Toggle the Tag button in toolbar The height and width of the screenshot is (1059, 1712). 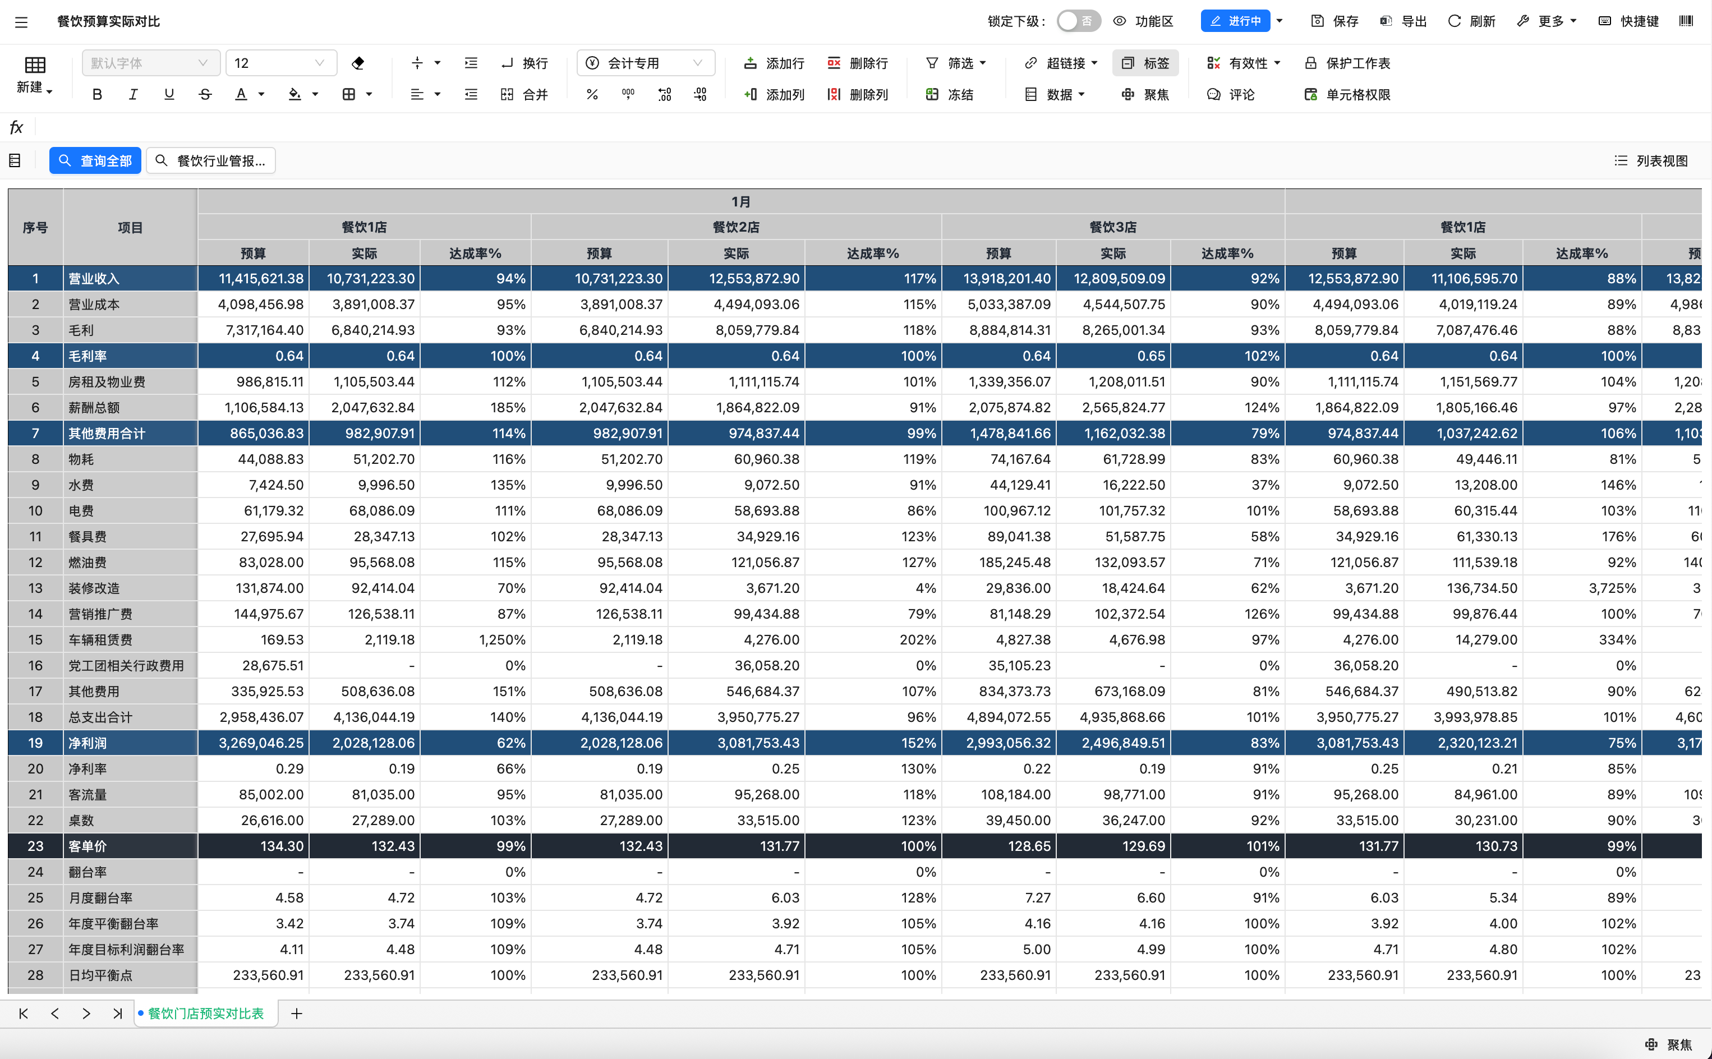pos(1144,63)
